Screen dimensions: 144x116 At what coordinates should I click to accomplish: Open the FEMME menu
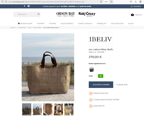(x=53, y=24)
